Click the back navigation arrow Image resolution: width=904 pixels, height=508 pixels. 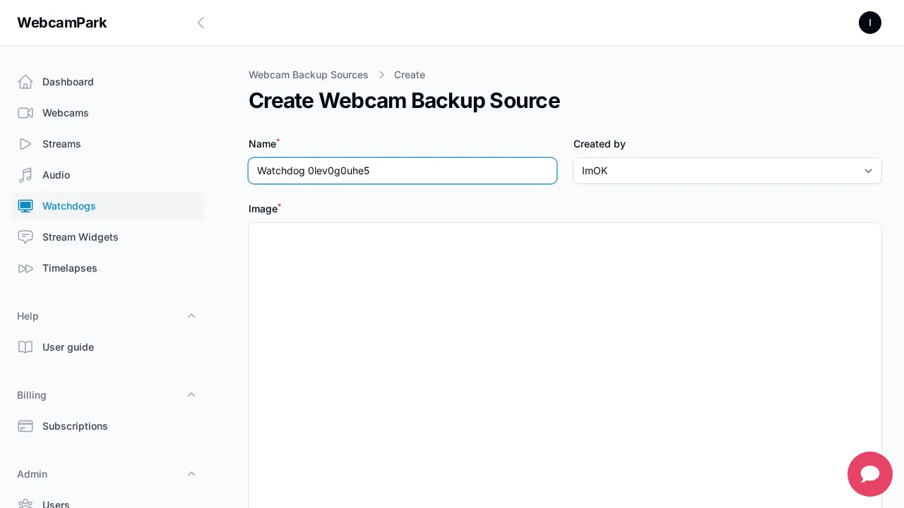pyautogui.click(x=201, y=23)
